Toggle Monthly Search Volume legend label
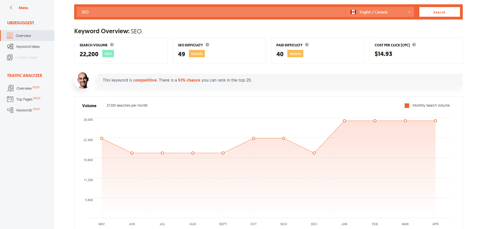This screenshot has height=229, width=478. tap(431, 105)
